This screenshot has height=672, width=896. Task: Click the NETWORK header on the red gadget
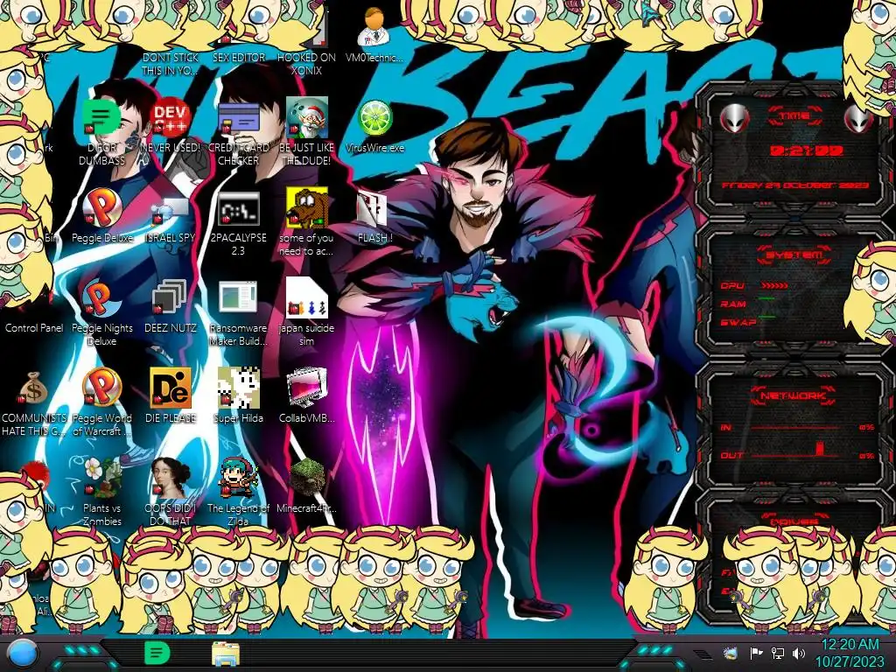coord(794,395)
